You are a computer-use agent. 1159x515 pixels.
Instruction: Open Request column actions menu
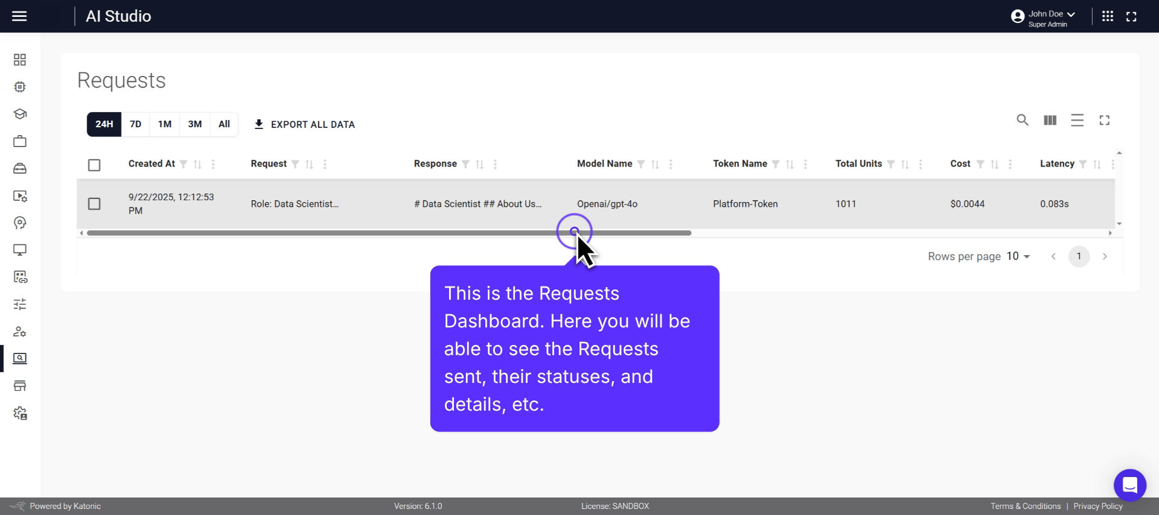(325, 164)
